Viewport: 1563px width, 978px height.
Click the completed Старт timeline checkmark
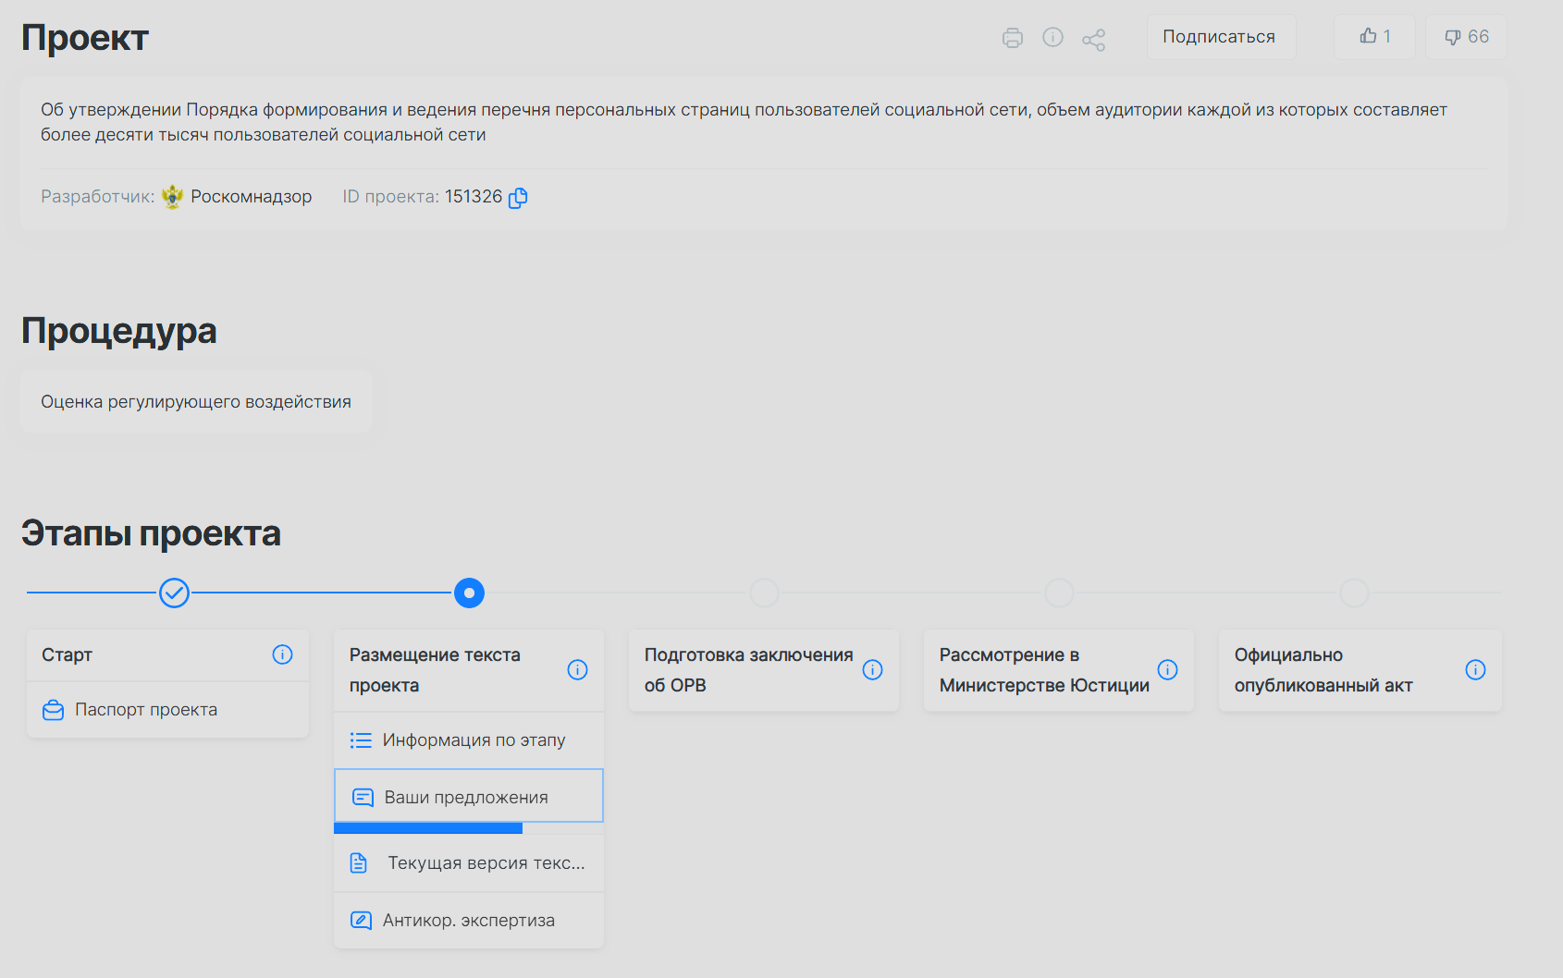click(x=174, y=593)
